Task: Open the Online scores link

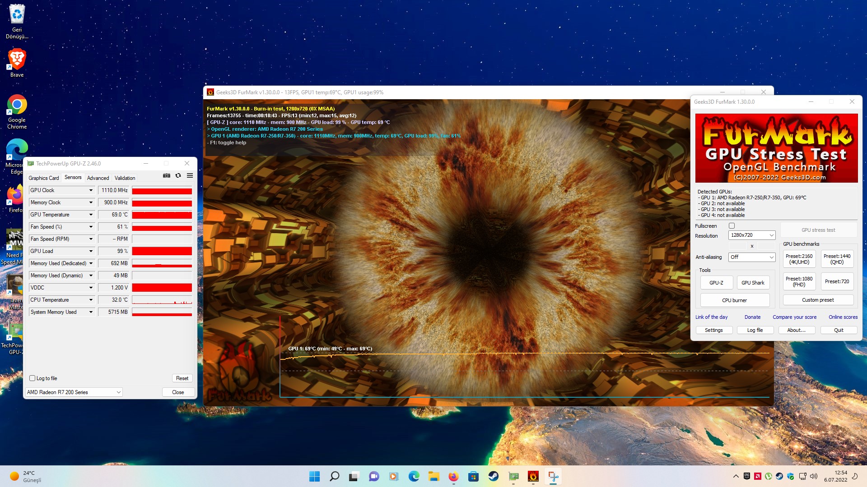Action: 843,317
